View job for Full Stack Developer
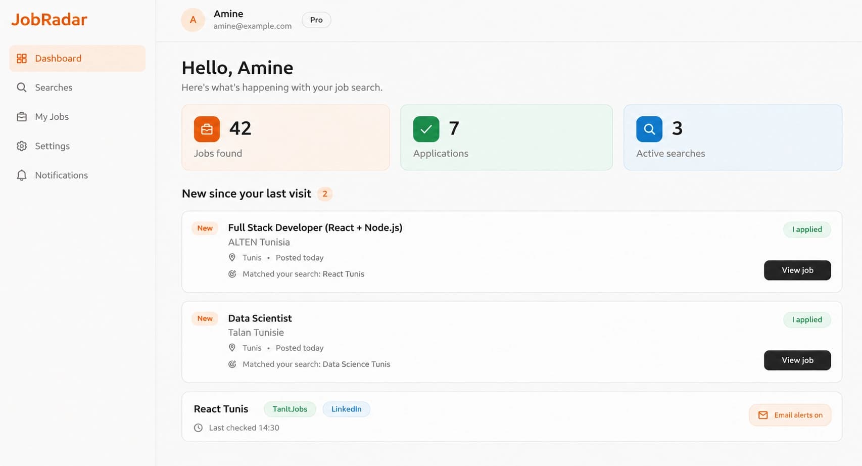 797,270
